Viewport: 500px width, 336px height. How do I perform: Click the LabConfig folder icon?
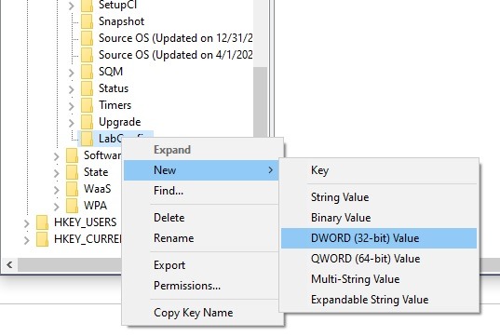point(87,139)
